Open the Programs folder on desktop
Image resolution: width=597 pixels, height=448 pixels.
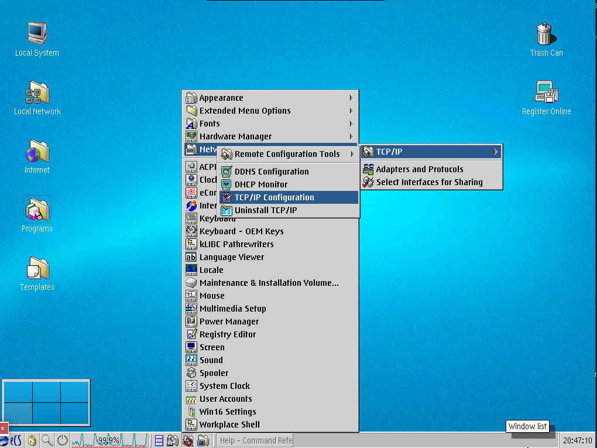pyautogui.click(x=37, y=210)
